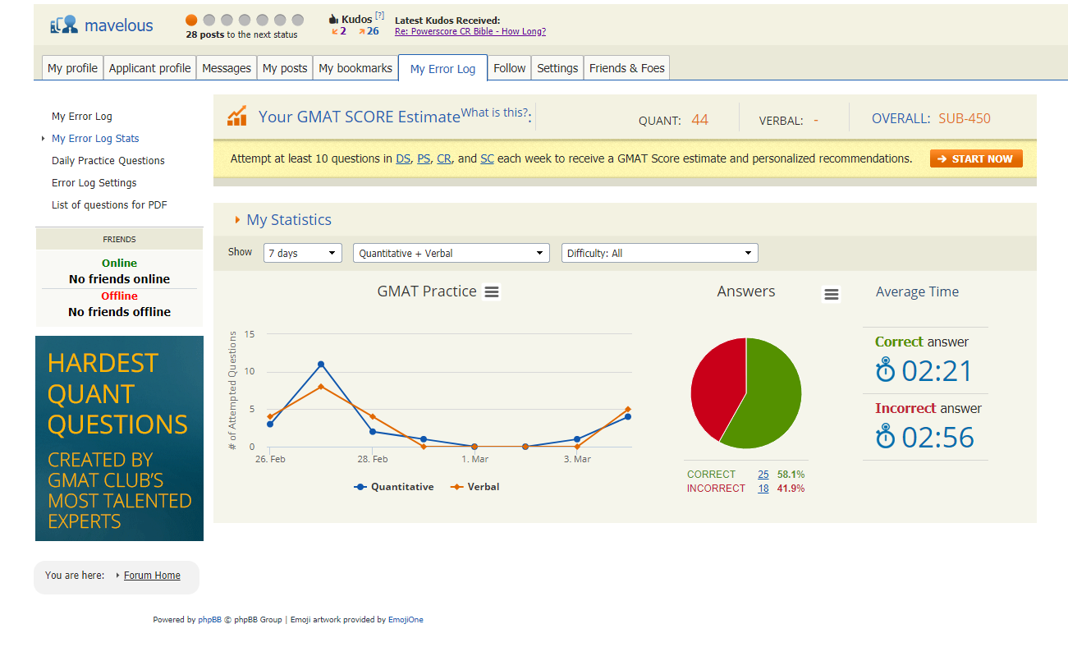Click the orange status progress dot
Image resolution: width=1068 pixels, height=647 pixels.
[x=191, y=18]
